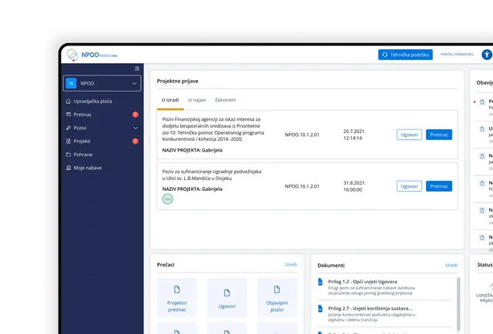Click the Upravljačka ploča home icon
The height and width of the screenshot is (334, 493).
coord(69,101)
